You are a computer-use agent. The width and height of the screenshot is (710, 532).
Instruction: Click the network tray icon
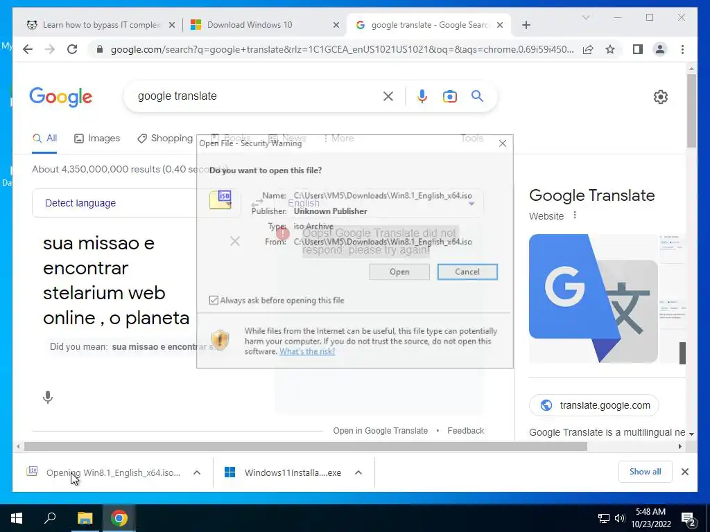pyautogui.click(x=604, y=518)
